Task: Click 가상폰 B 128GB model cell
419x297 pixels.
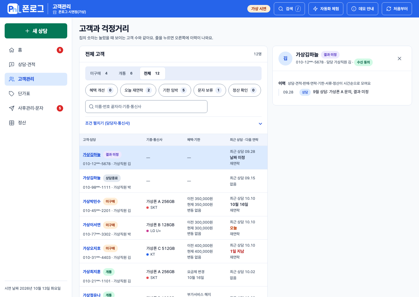Action: pos(160,225)
